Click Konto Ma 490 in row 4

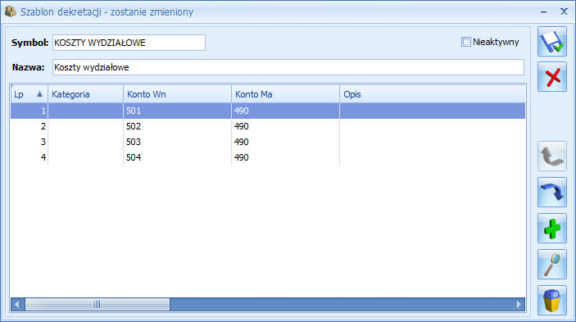[285, 157]
